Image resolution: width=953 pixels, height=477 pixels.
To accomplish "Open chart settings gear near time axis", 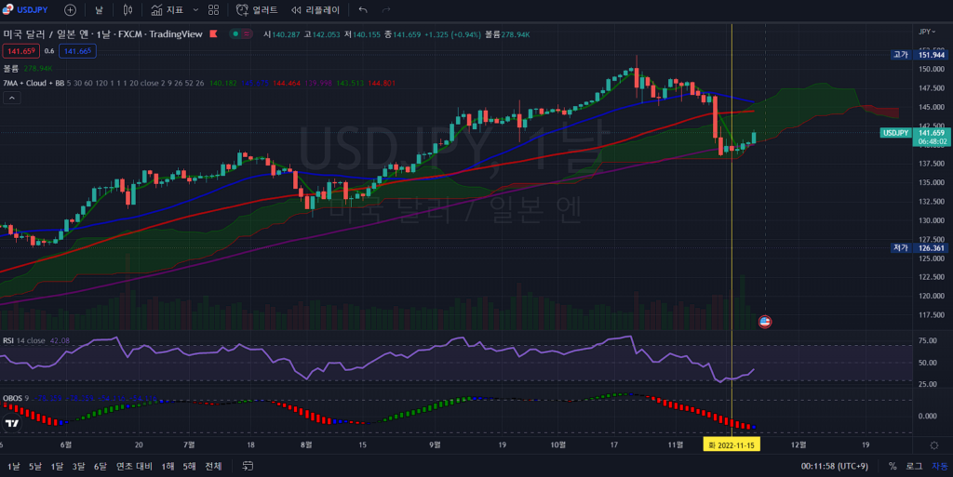I will pyautogui.click(x=933, y=445).
